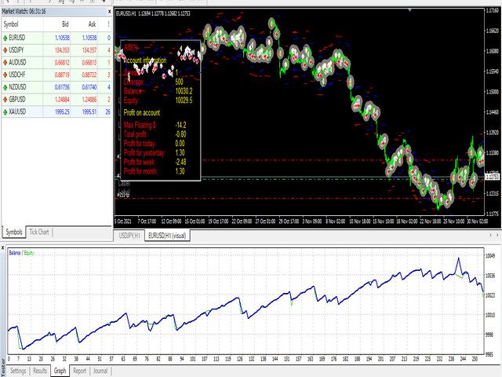502x377 pixels.
Task: Open the Symbols tab in Market Watch
Action: [14, 232]
